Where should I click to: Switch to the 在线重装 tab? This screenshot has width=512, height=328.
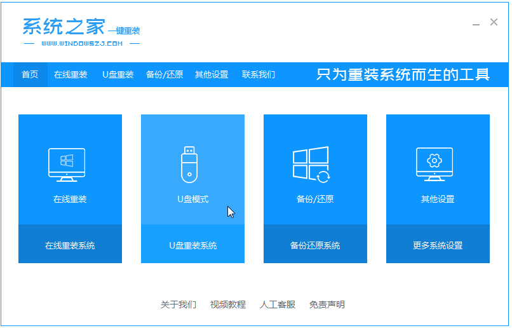[x=71, y=75]
